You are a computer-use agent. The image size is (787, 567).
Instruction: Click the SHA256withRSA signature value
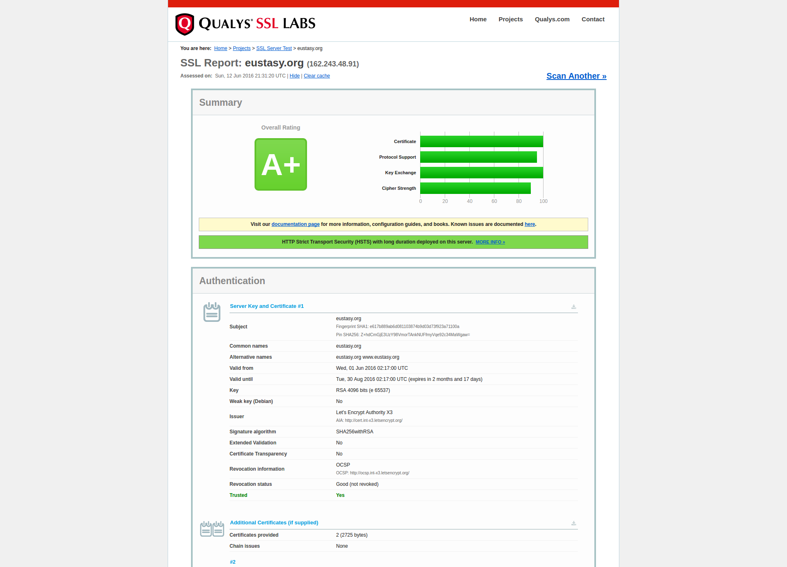tap(355, 432)
